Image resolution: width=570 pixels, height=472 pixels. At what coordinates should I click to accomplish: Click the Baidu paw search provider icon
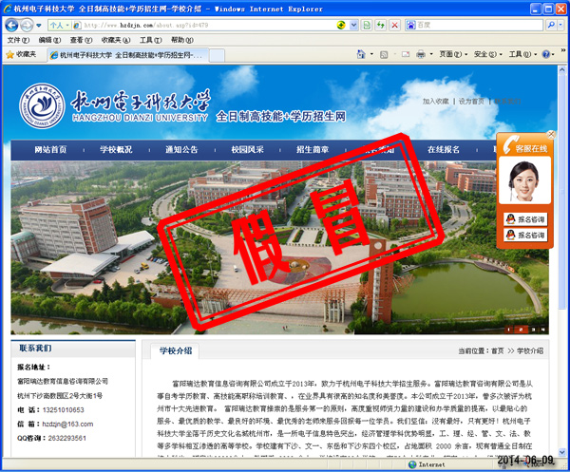tap(410, 25)
